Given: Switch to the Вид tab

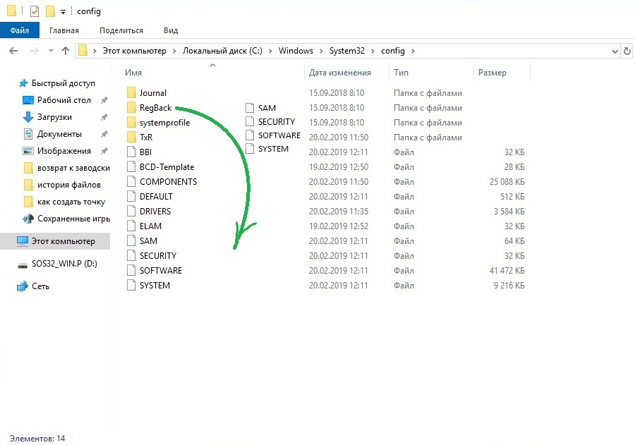Looking at the screenshot, I should (170, 30).
